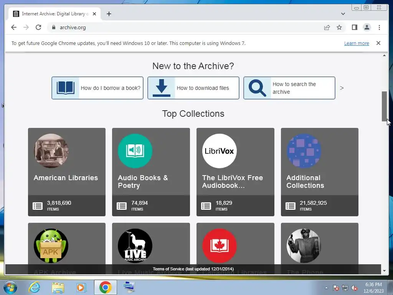Open a new tab with the plus button
This screenshot has width=393, height=295.
click(x=109, y=14)
